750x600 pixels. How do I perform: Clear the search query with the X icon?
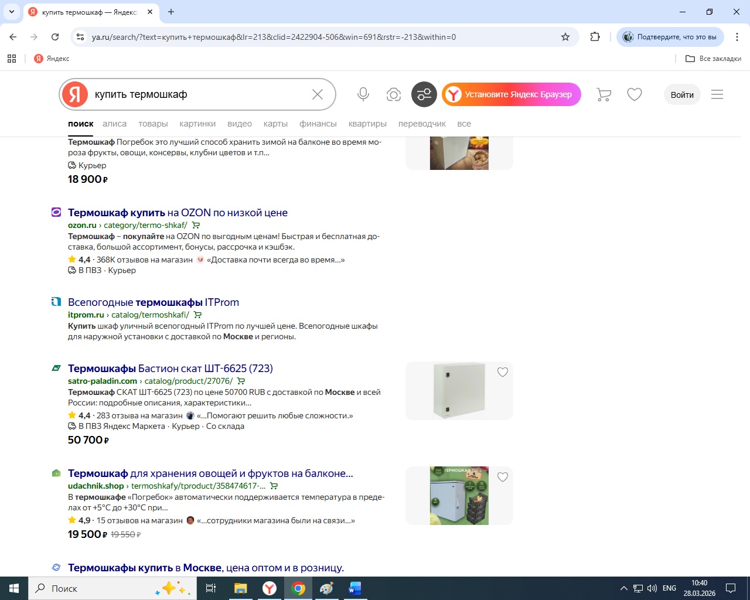coord(318,94)
